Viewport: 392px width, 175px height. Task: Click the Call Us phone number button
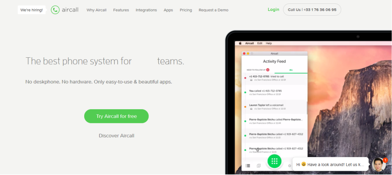312,10
